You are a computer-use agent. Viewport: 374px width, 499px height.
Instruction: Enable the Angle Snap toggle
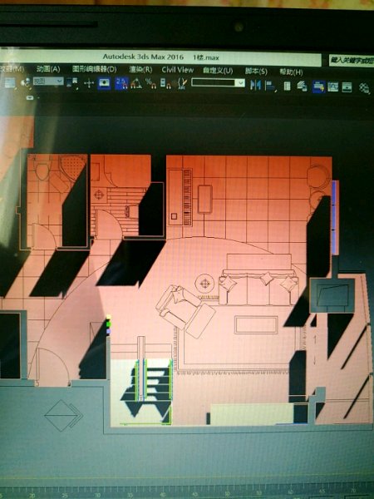pyautogui.click(x=136, y=84)
